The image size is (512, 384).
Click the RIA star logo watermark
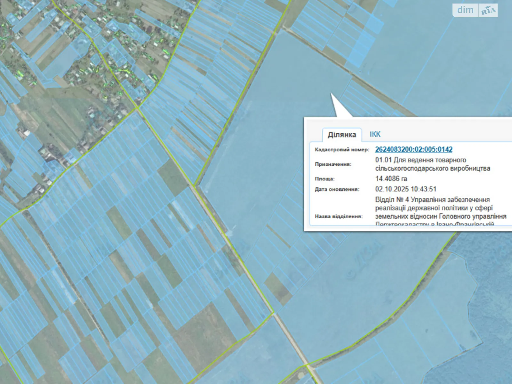click(x=488, y=11)
